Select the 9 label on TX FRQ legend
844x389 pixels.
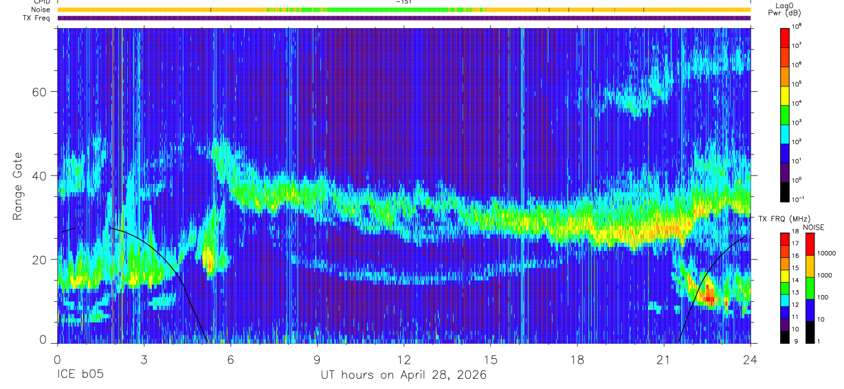796,341
